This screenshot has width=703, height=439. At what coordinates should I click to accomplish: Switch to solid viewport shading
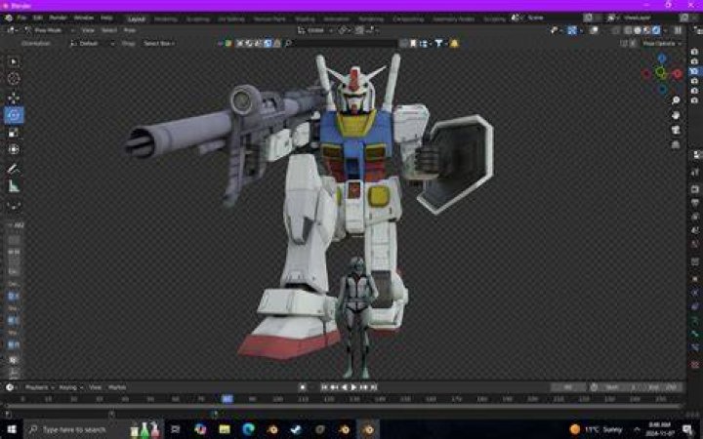[x=637, y=30]
